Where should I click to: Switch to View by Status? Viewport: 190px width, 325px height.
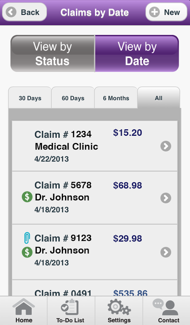click(x=53, y=53)
